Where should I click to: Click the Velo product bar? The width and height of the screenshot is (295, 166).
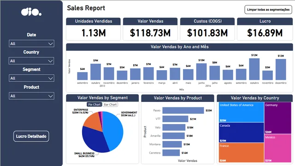pyautogui.click(x=174, y=127)
